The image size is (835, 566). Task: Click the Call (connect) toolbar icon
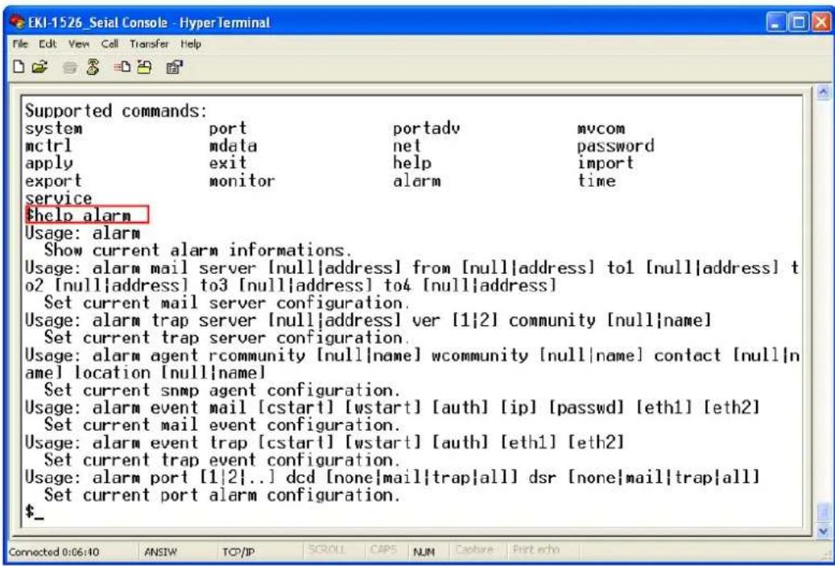click(69, 68)
